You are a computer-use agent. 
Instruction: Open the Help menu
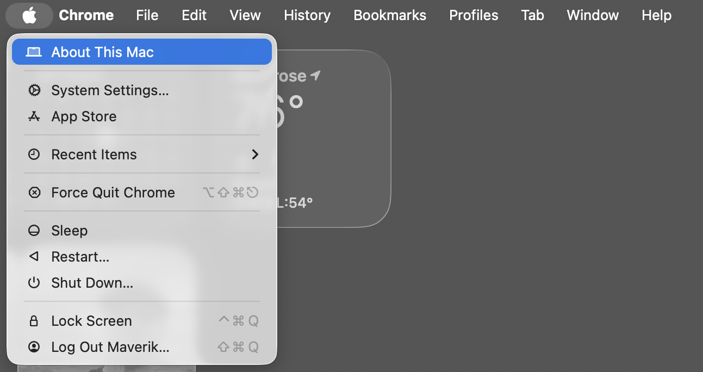[x=656, y=15]
